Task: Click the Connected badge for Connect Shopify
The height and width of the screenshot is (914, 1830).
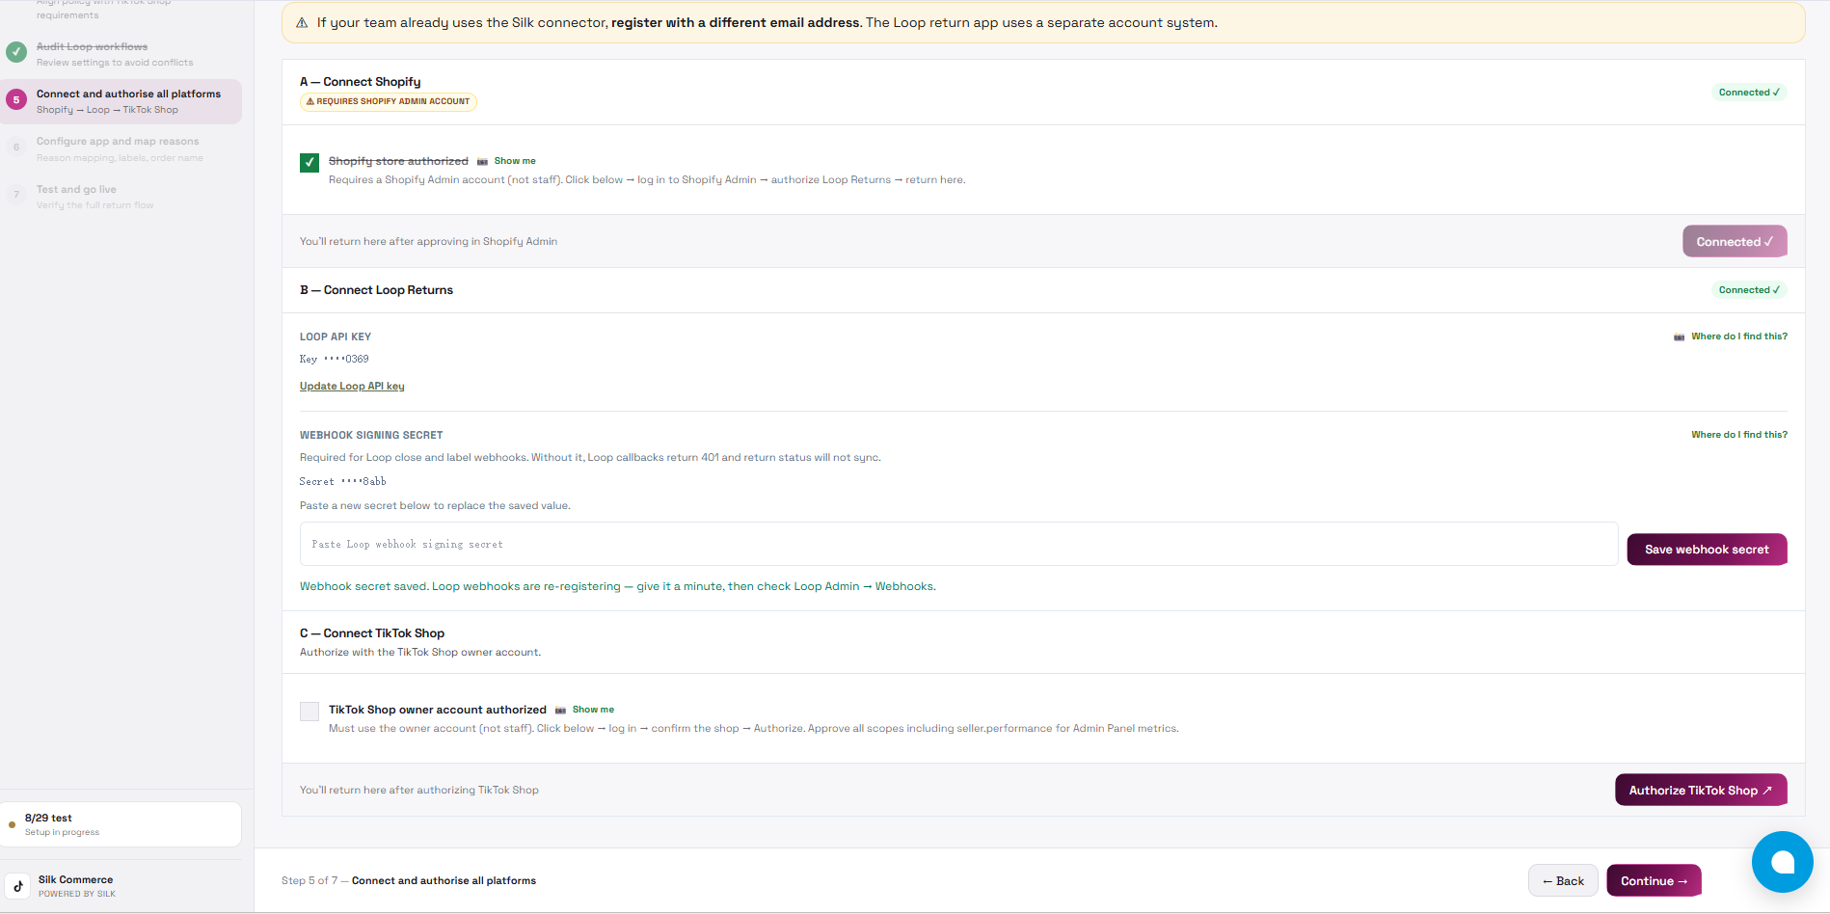Action: click(1749, 93)
